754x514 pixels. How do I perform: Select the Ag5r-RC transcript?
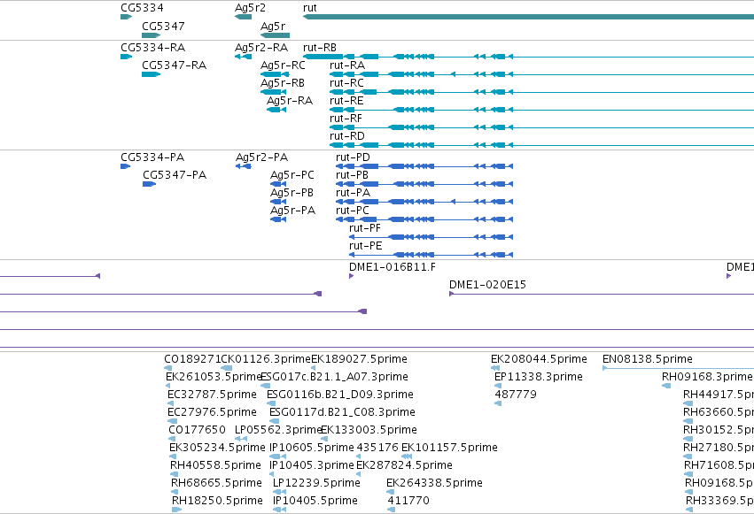tap(275, 74)
